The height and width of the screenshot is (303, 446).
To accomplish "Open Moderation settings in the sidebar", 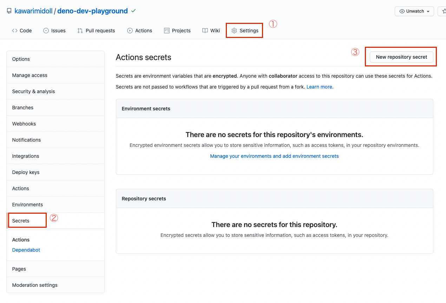I will tap(55, 285).
